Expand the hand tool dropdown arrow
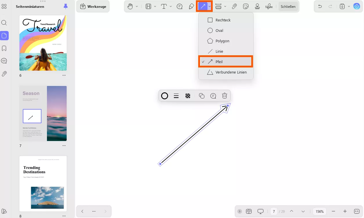This screenshot has height=218, width=364. click(137, 6)
